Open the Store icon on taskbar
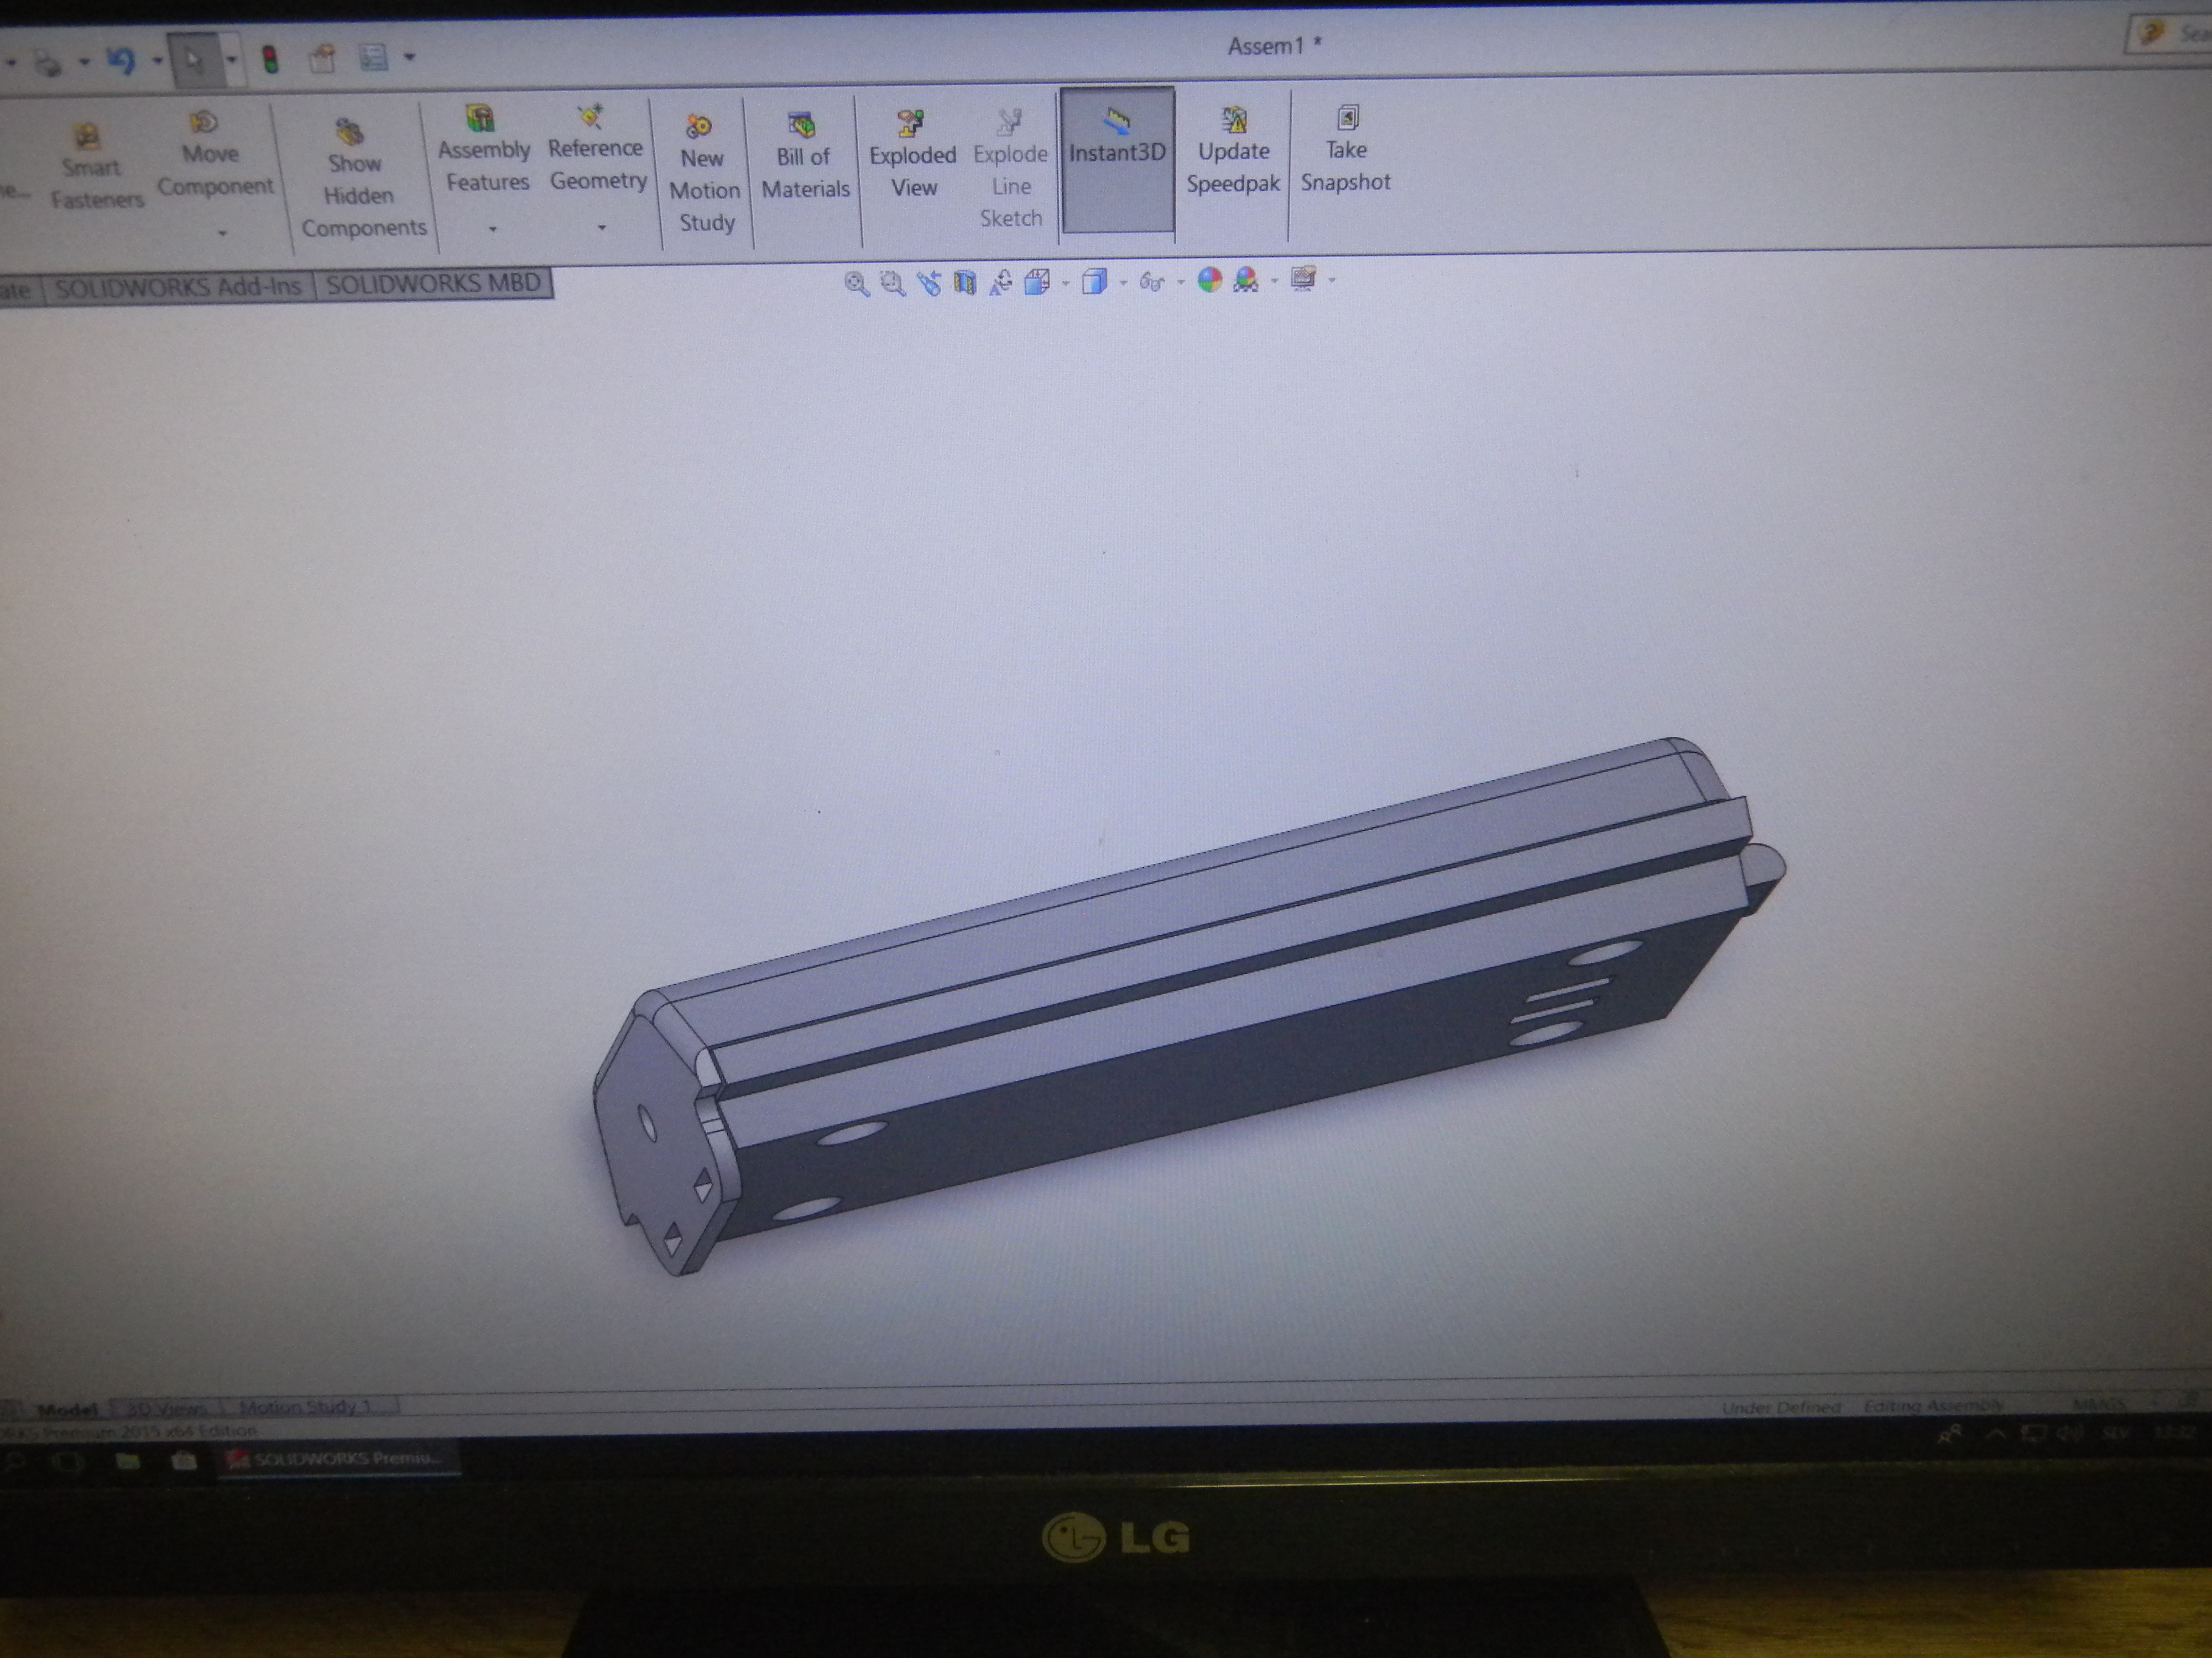 coord(183,1461)
